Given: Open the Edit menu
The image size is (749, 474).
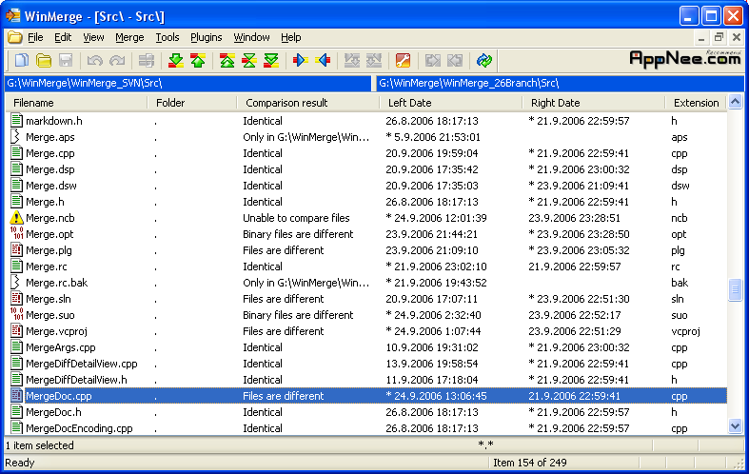Looking at the screenshot, I should coord(63,37).
